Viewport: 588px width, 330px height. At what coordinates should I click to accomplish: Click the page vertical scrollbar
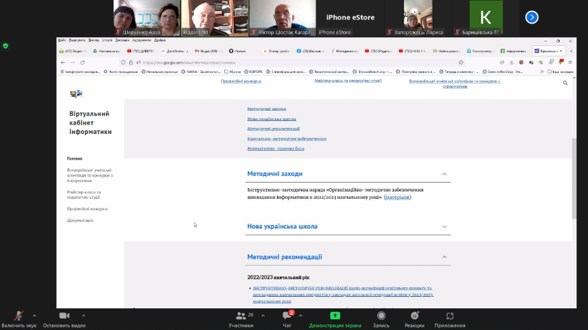coord(574,178)
